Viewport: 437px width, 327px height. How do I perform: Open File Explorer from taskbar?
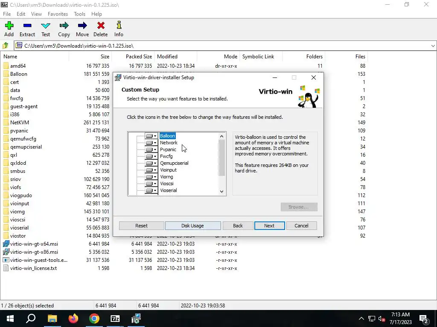pyautogui.click(x=52, y=318)
